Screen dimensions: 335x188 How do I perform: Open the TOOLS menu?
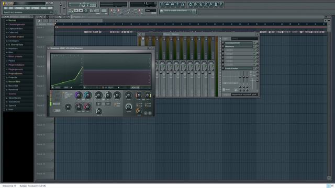(x=43, y=8)
